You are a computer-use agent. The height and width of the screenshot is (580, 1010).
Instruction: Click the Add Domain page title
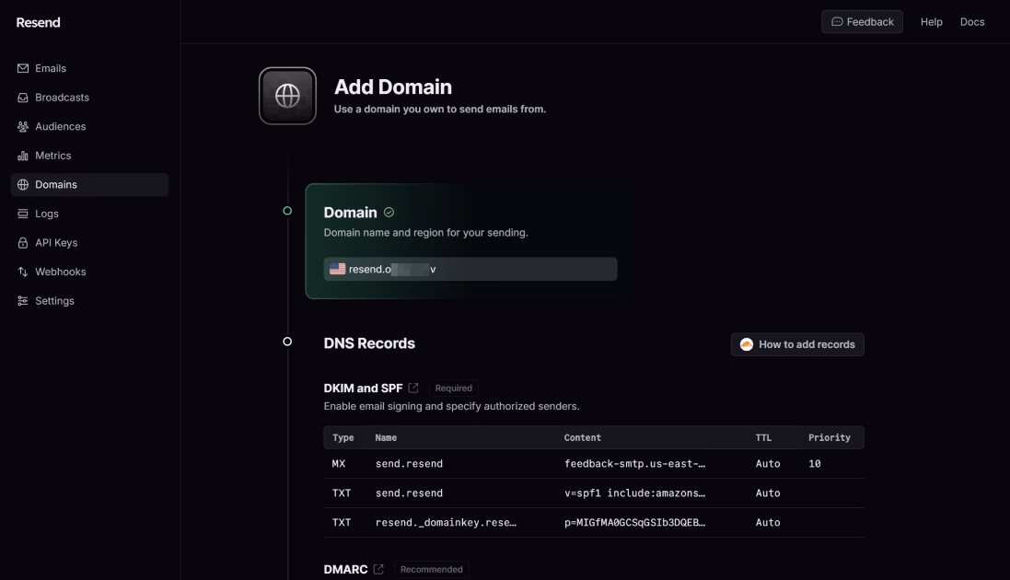[393, 87]
